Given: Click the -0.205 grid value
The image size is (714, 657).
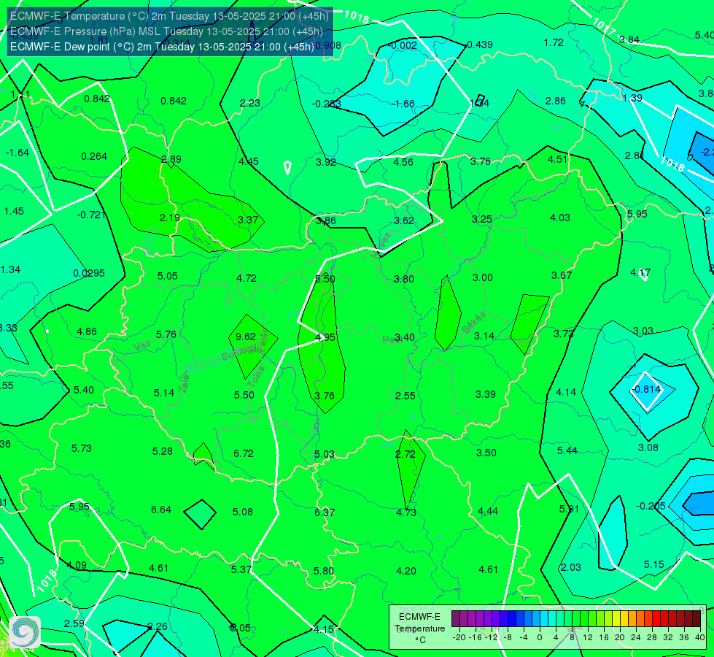Looking at the screenshot, I should point(651,506).
